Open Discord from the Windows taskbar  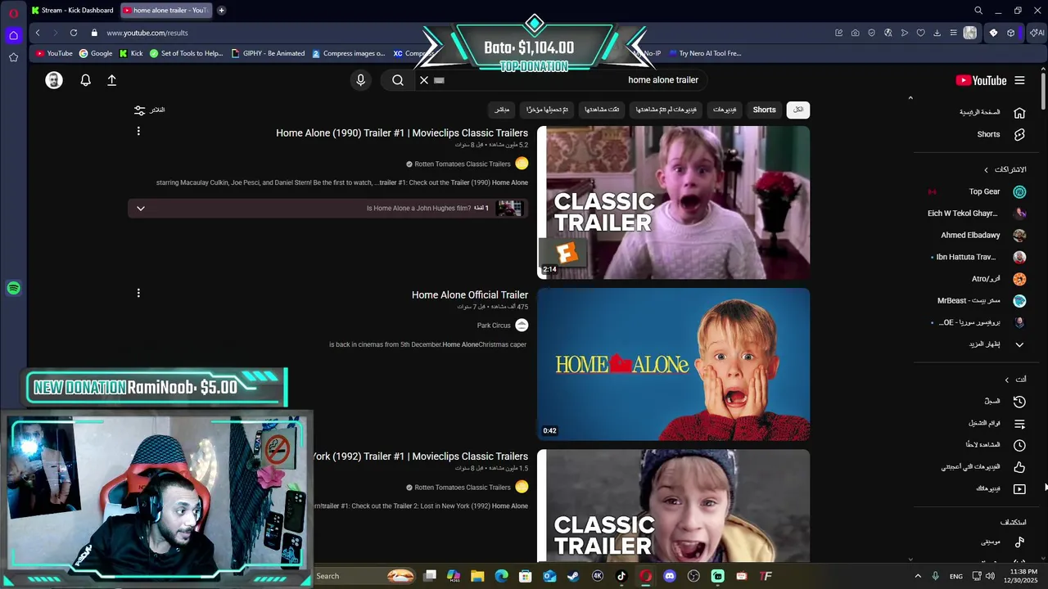click(670, 576)
